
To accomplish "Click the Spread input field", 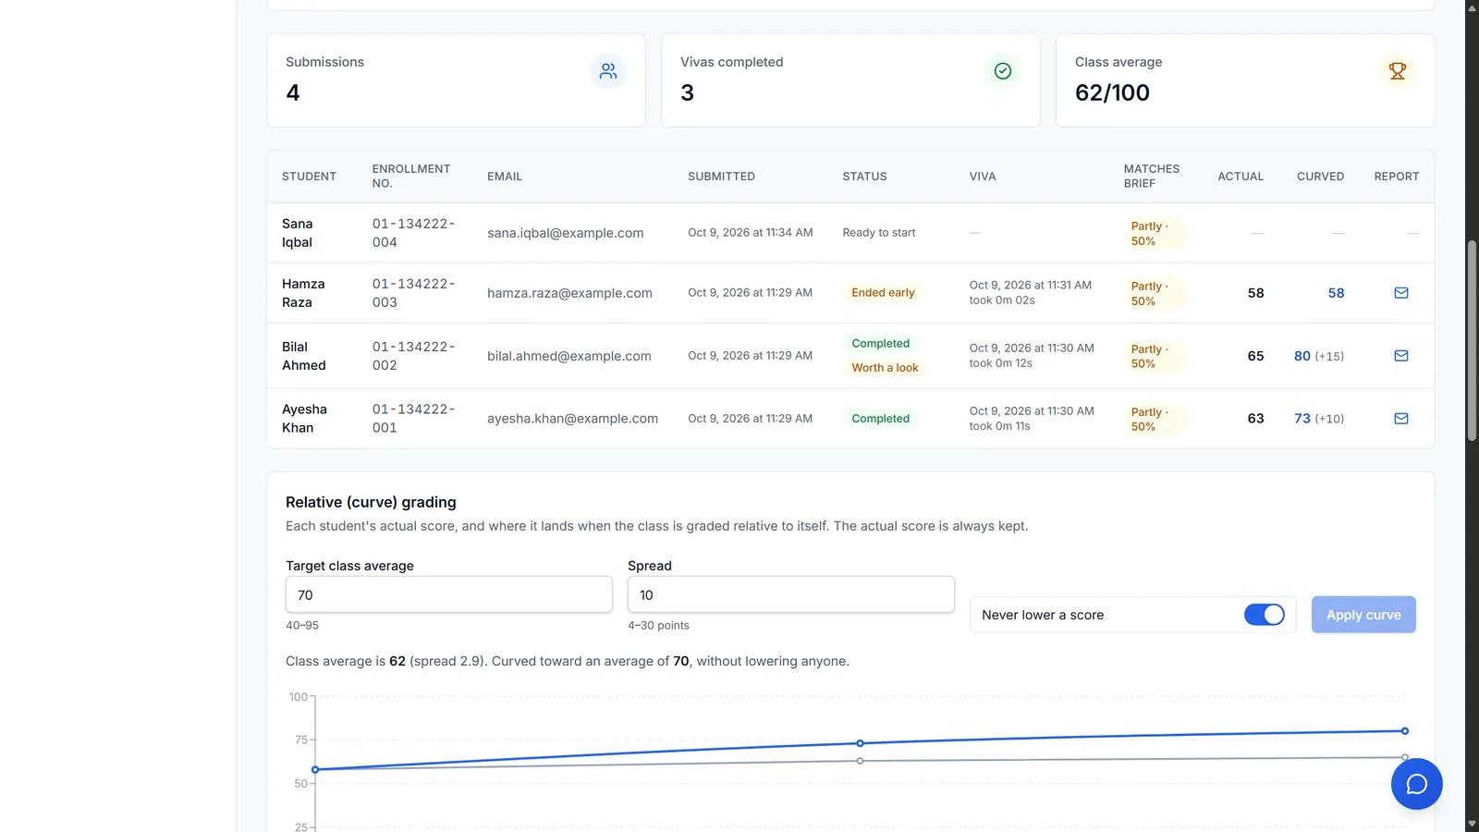I will [791, 594].
